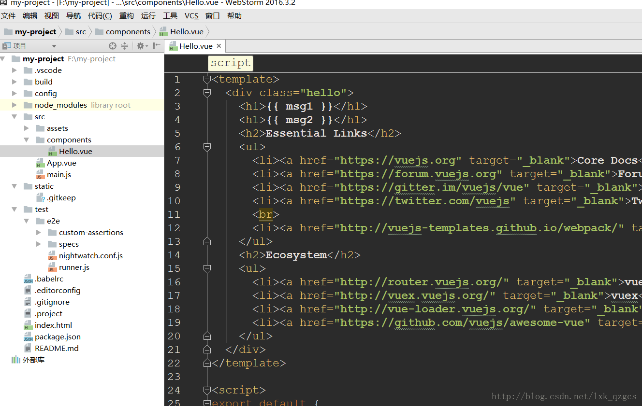Click line number 11 in gutter
The image size is (642, 406).
click(x=174, y=214)
